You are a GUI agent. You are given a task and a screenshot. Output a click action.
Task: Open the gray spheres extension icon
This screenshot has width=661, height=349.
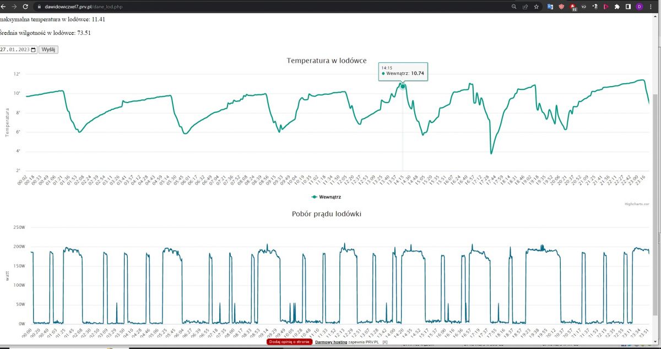point(595,7)
